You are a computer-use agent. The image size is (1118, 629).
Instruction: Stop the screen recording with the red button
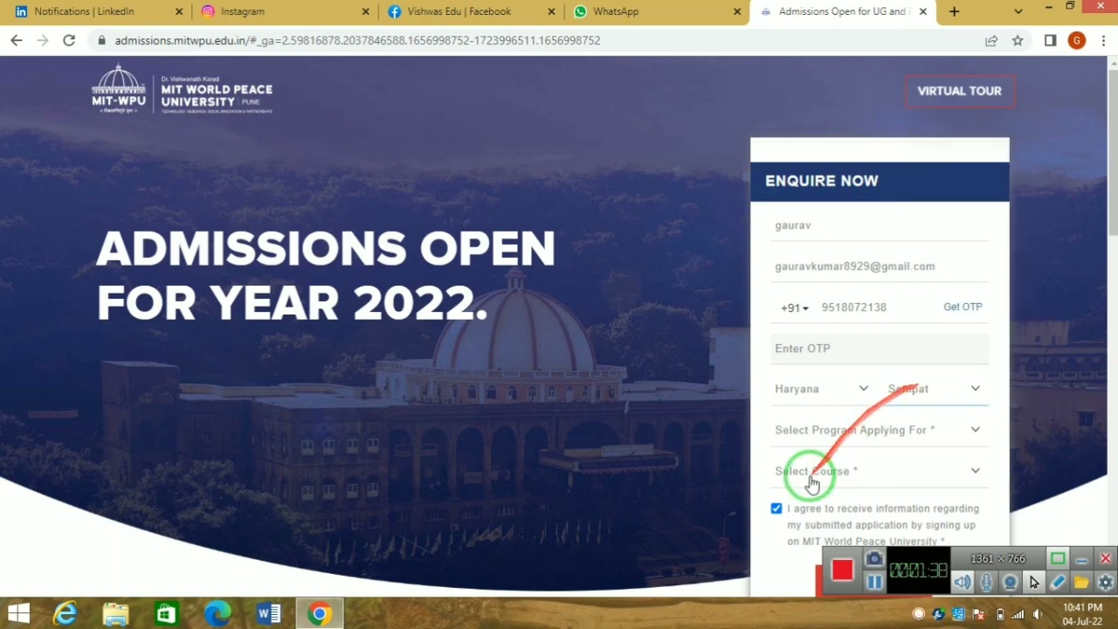tap(842, 570)
